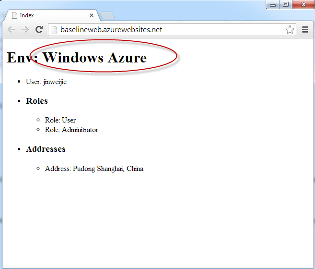Close the browser window
The width and height of the screenshot is (315, 269).
click(x=303, y=4)
